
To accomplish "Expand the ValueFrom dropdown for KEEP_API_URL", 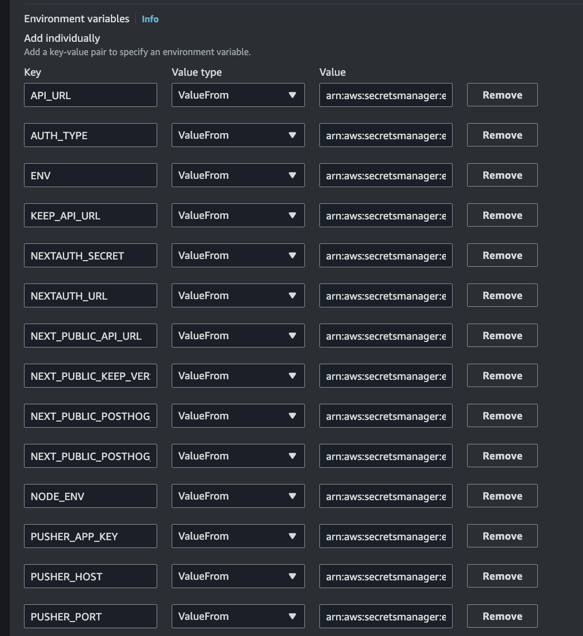I will [238, 215].
